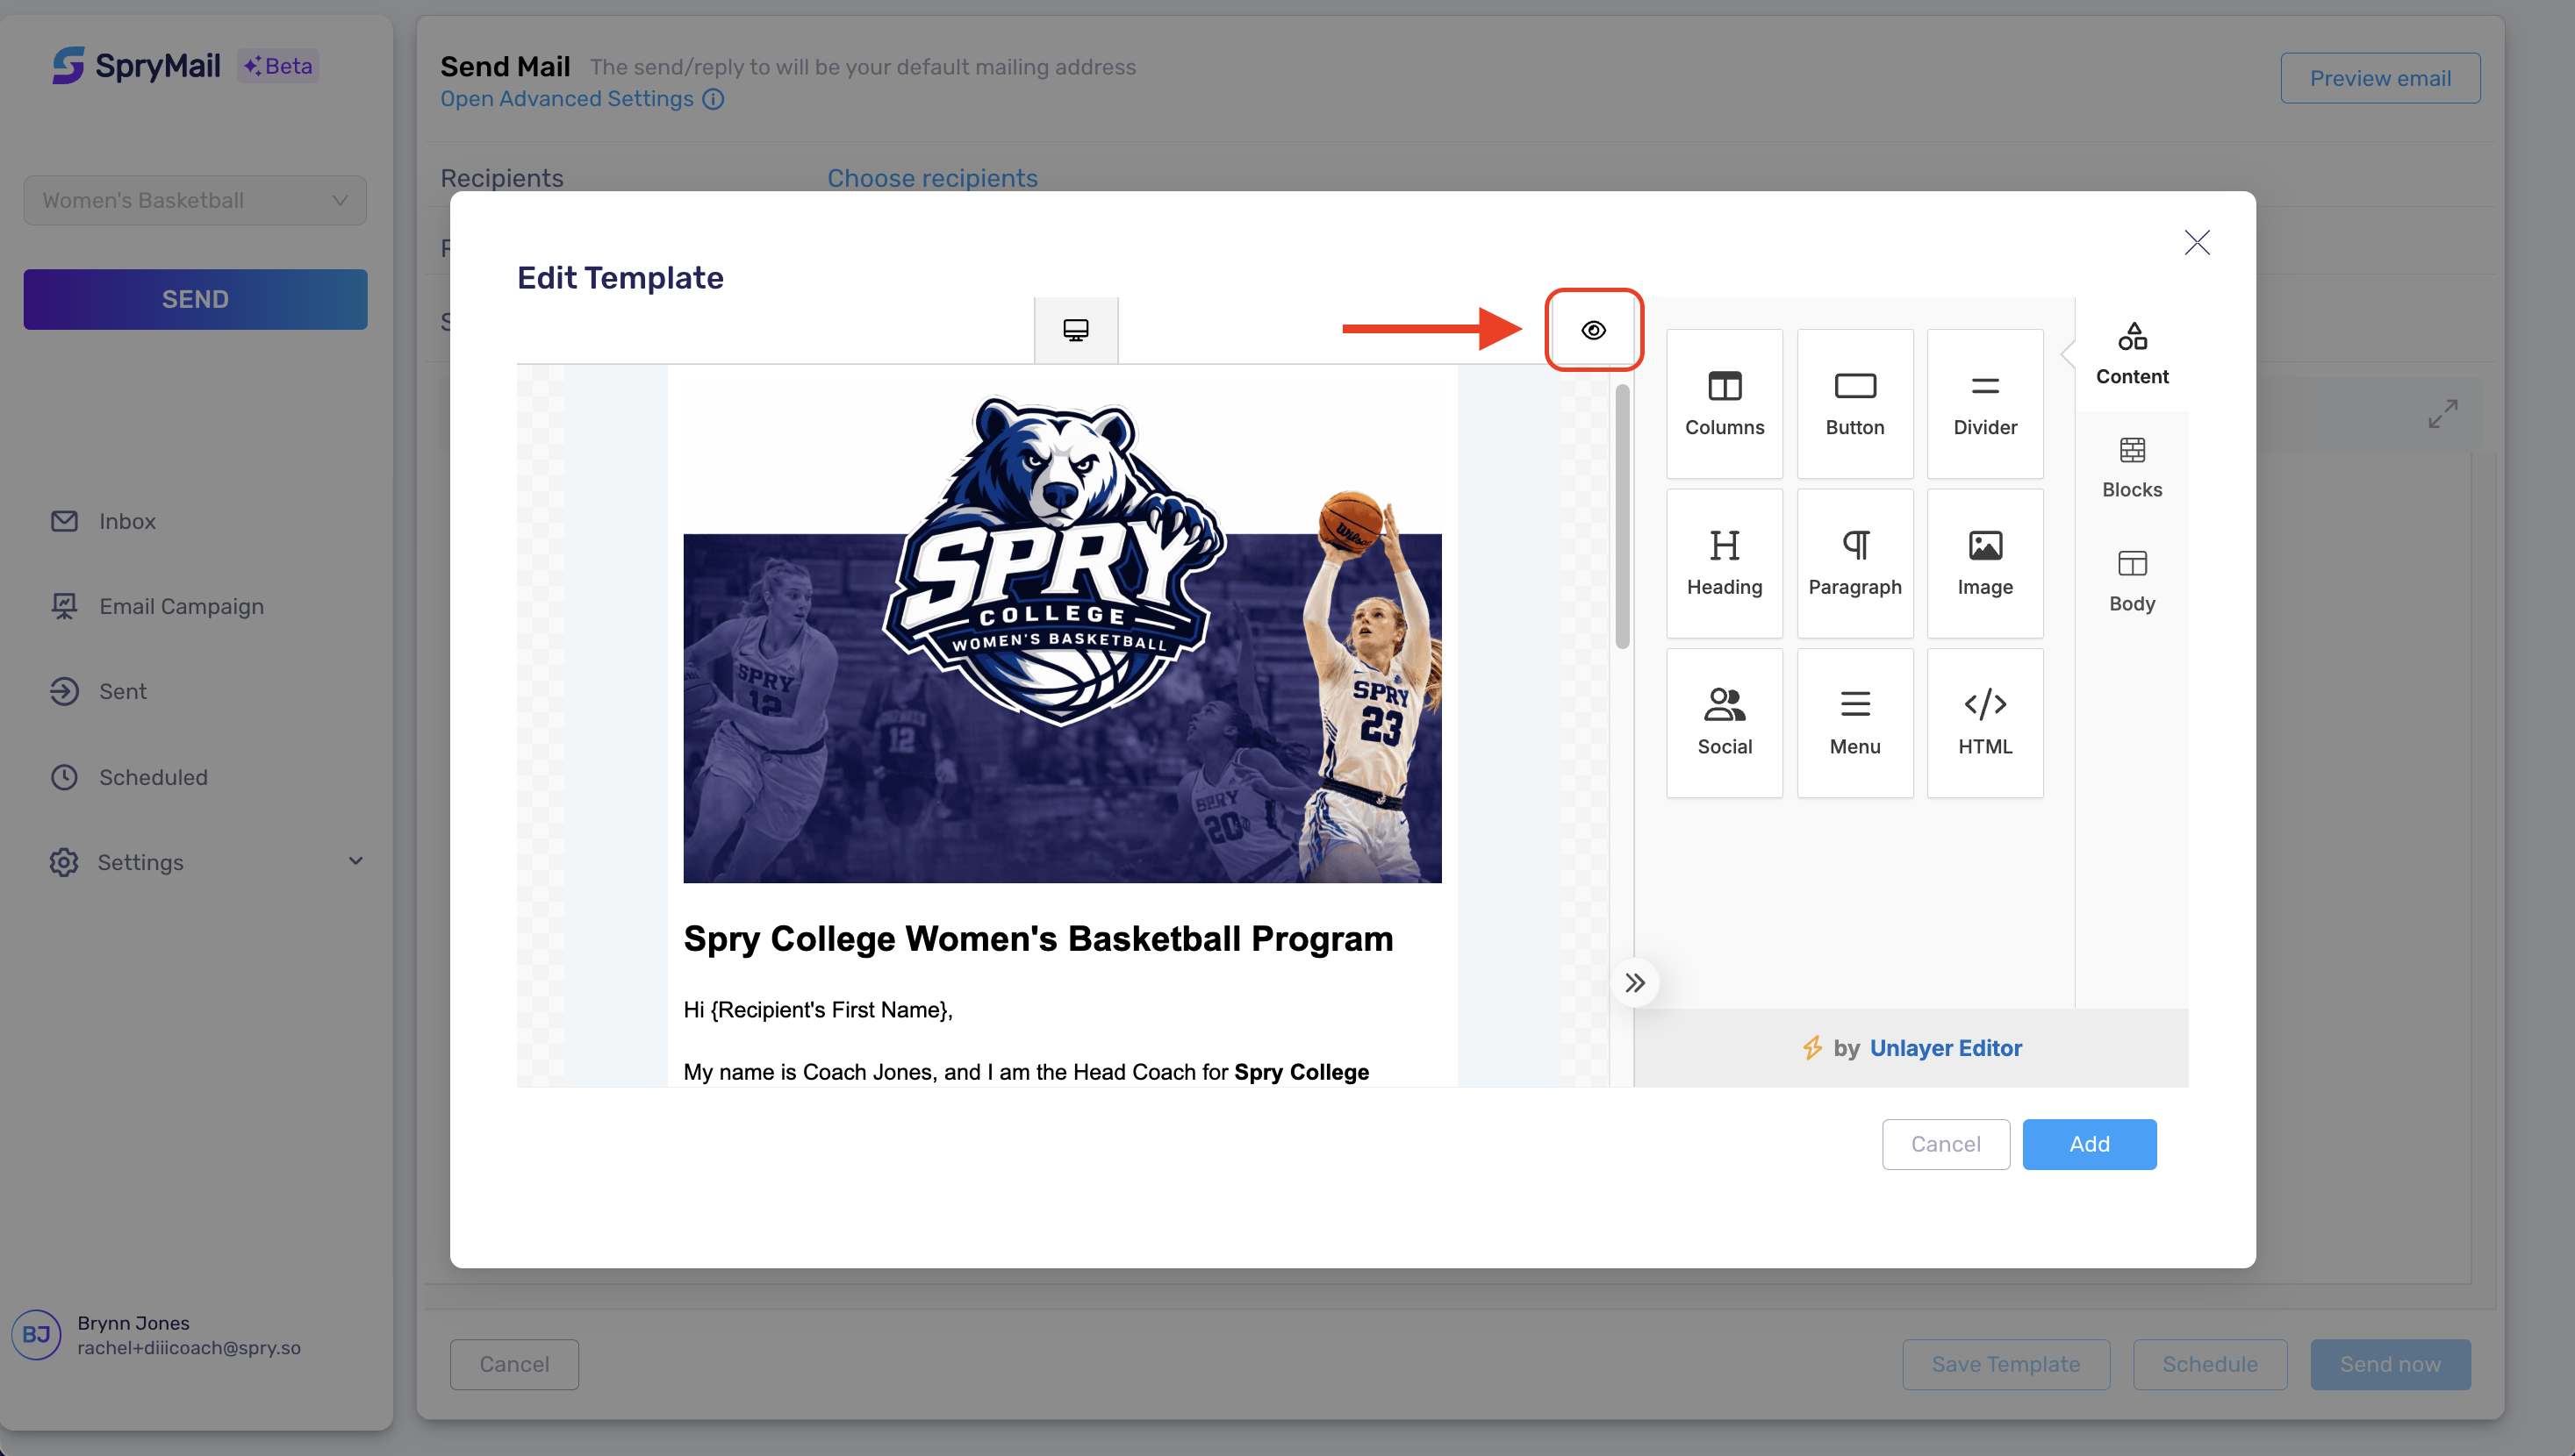2575x1456 pixels.
Task: Switch to the Blocks tab
Action: tap(2132, 467)
